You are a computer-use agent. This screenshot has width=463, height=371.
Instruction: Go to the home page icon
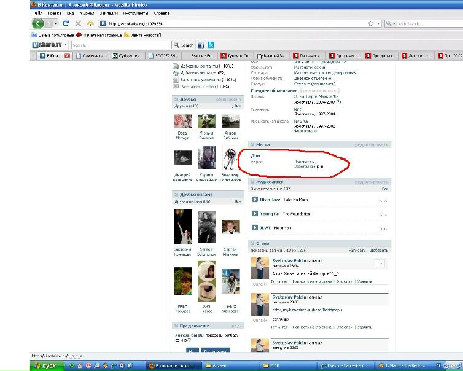pyautogui.click(x=90, y=24)
